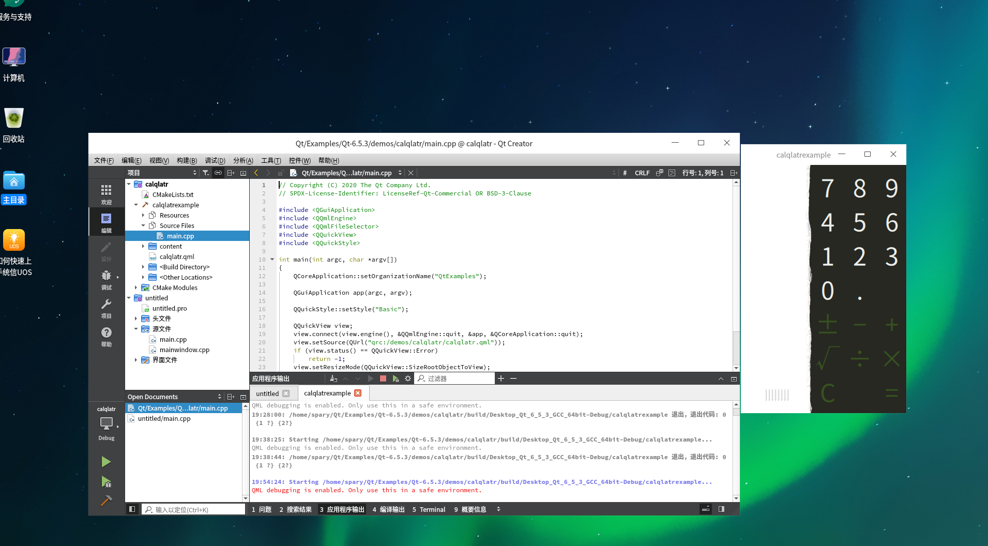Open the 项目 (Projects) mode wrench icon
This screenshot has height=546, width=988.
[x=106, y=308]
